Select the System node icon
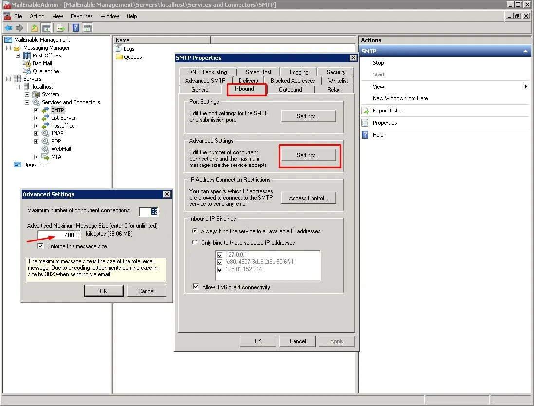534x406 pixels. 36,94
